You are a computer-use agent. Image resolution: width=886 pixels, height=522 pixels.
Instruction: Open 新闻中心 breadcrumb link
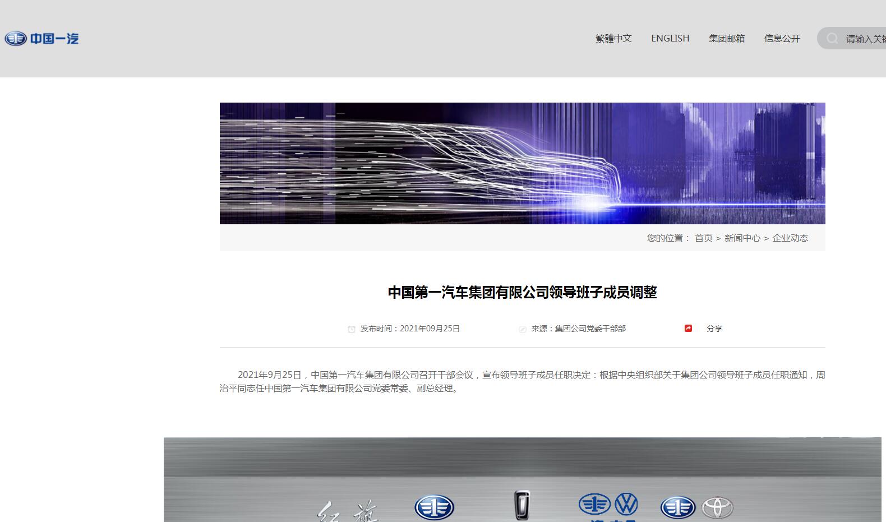(742, 238)
